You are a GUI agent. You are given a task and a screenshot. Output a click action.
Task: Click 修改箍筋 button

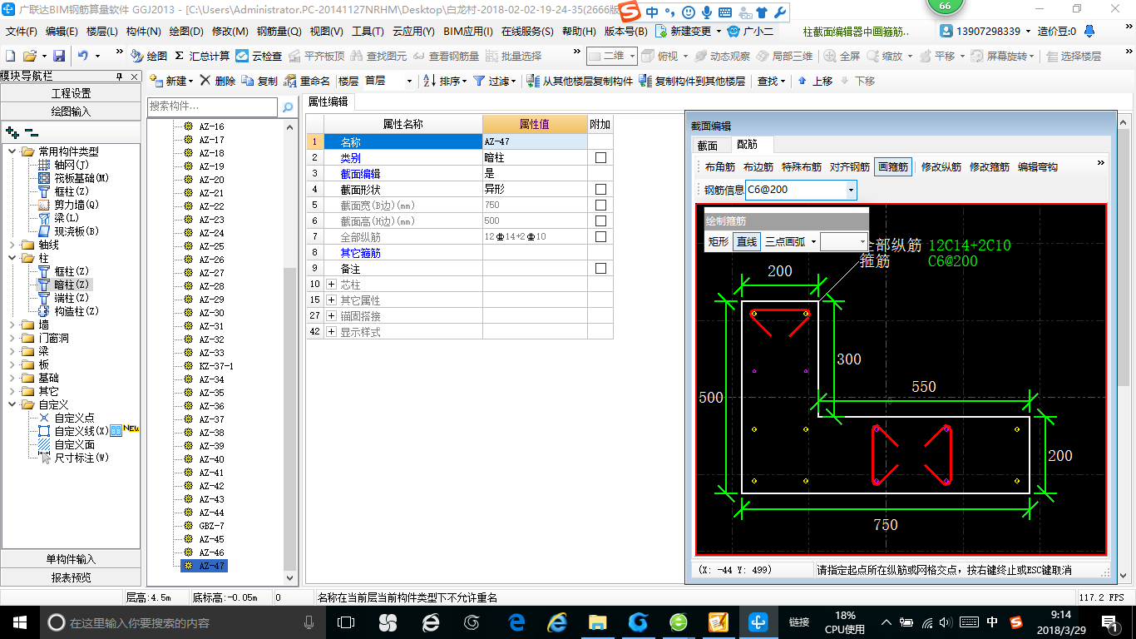pyautogui.click(x=990, y=166)
